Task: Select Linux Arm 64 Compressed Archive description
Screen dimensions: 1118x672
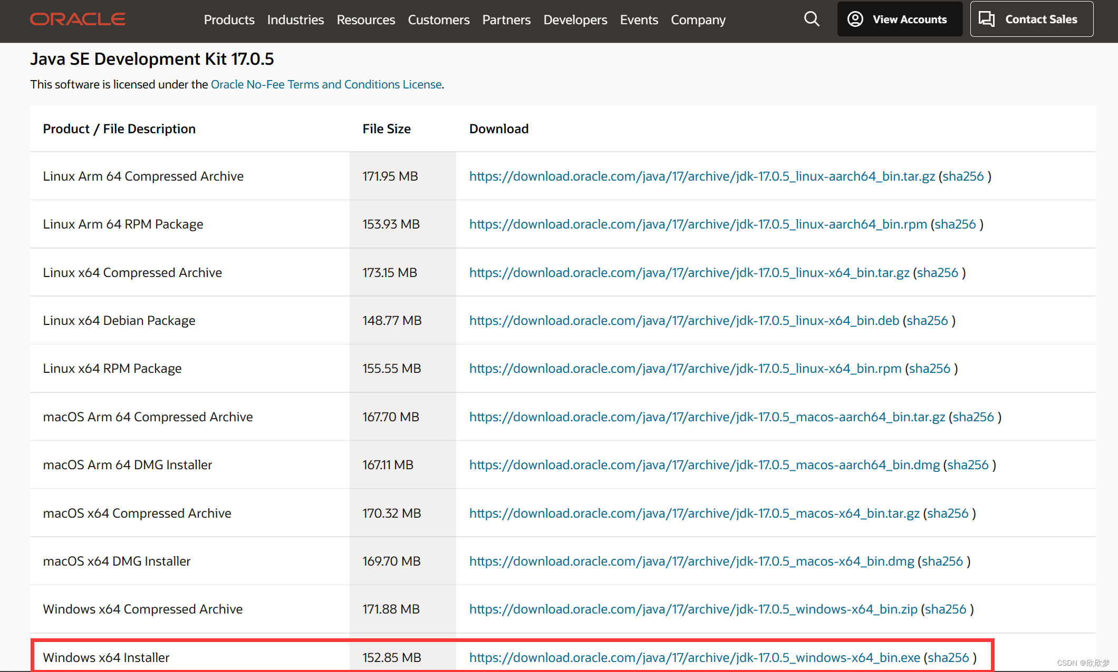Action: 143,176
